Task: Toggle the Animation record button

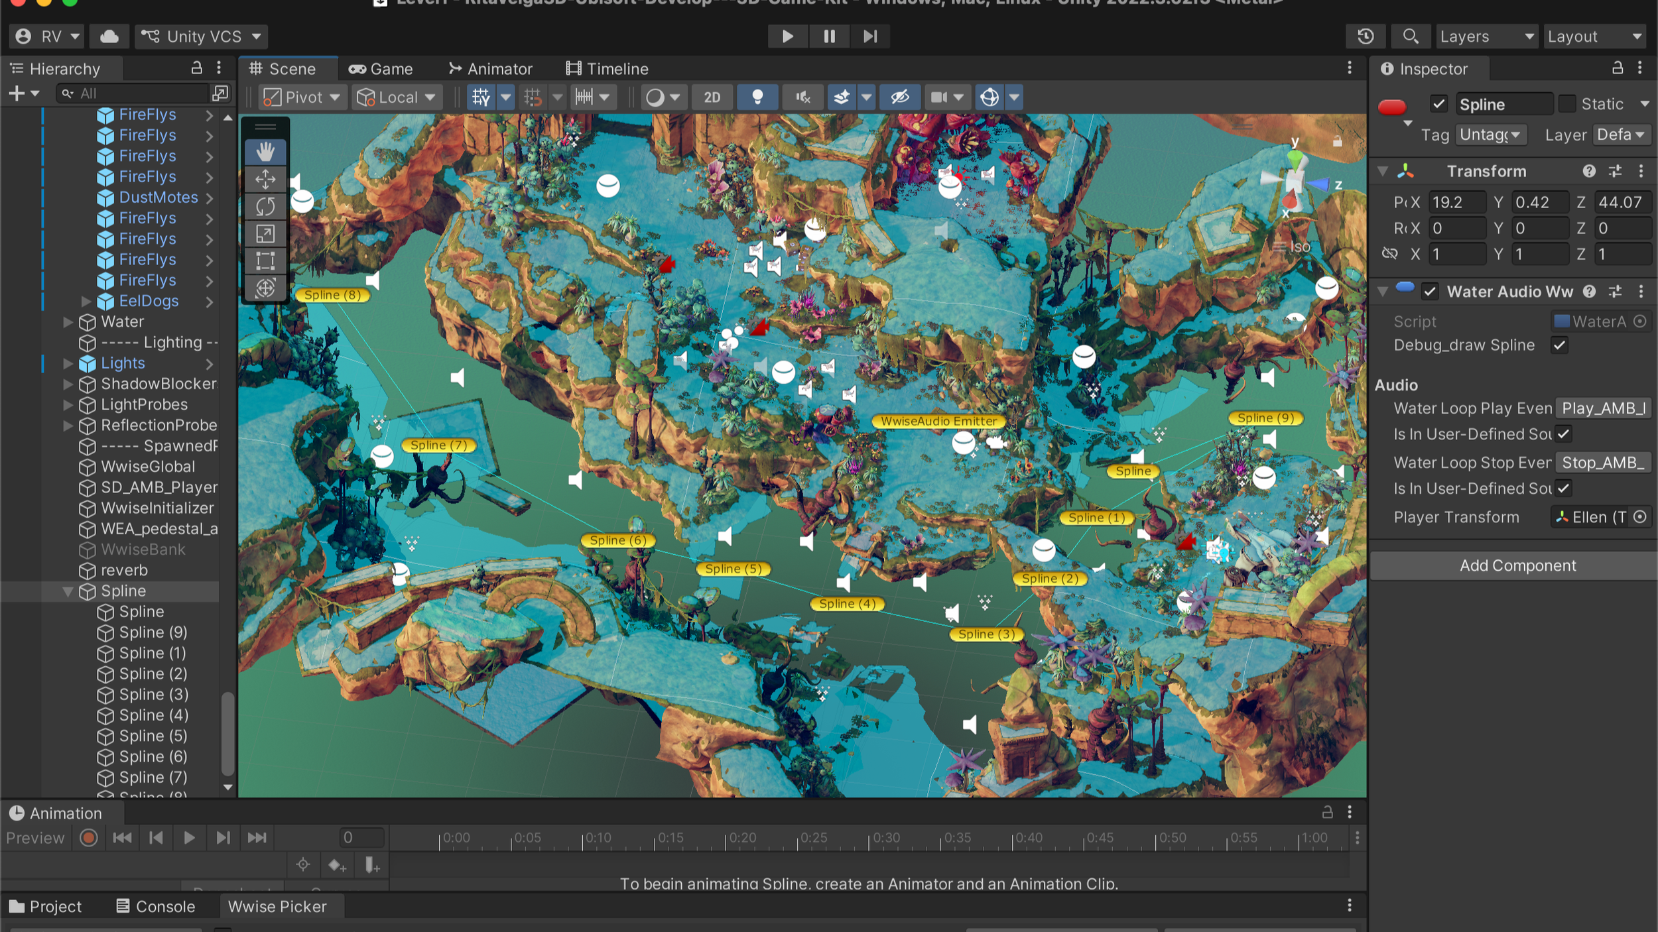Action: tap(89, 838)
